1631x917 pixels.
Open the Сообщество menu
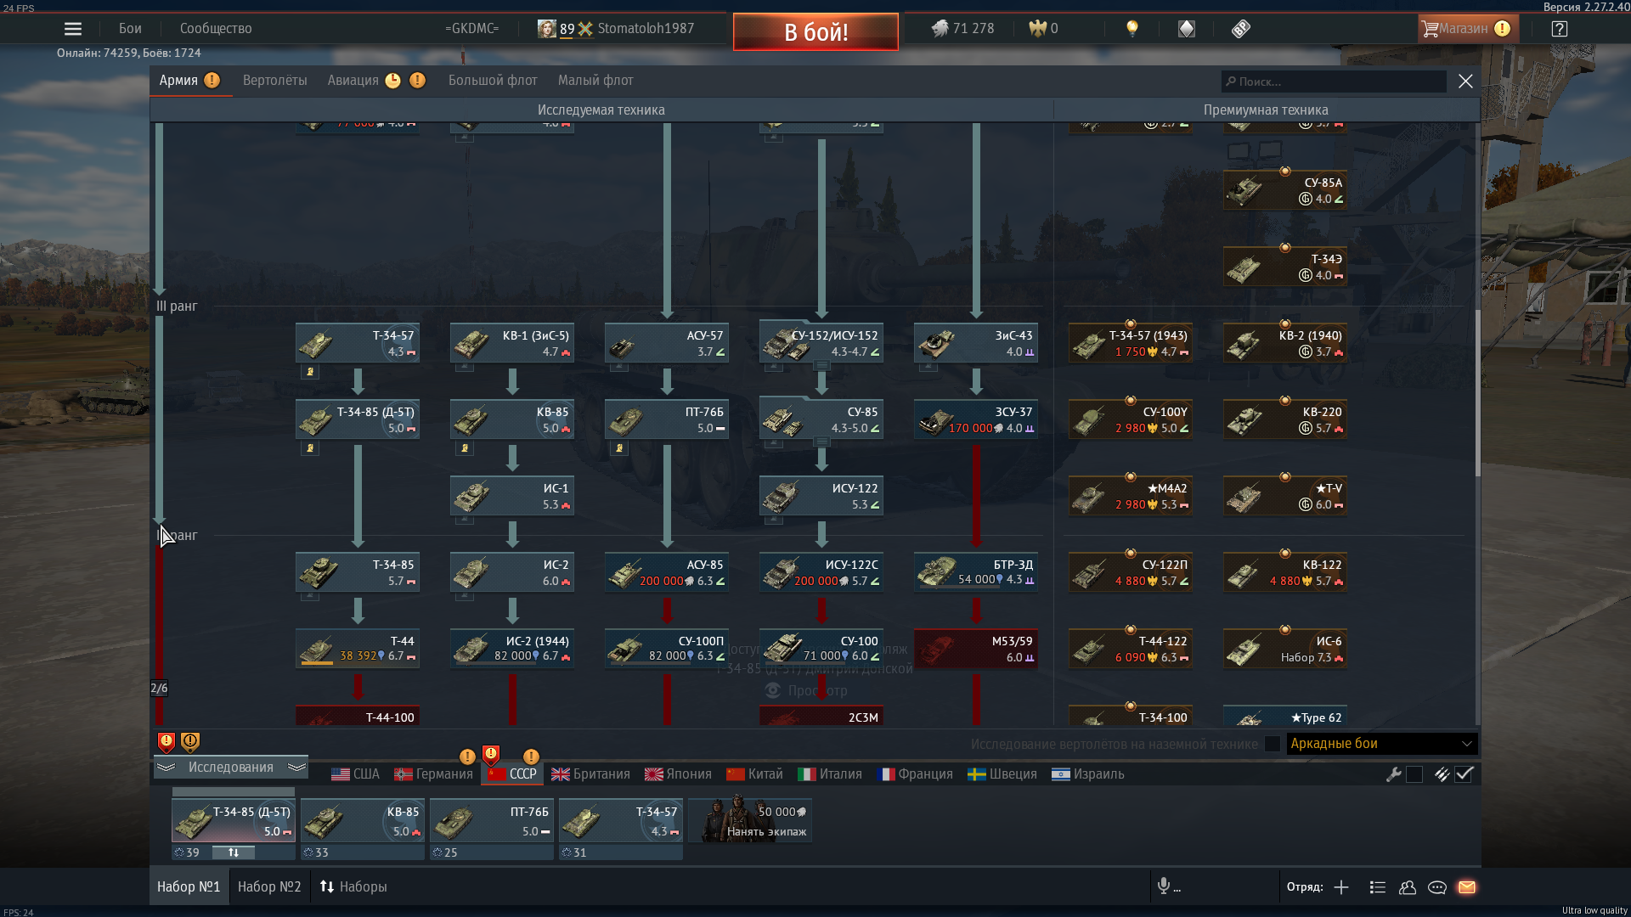[216, 29]
